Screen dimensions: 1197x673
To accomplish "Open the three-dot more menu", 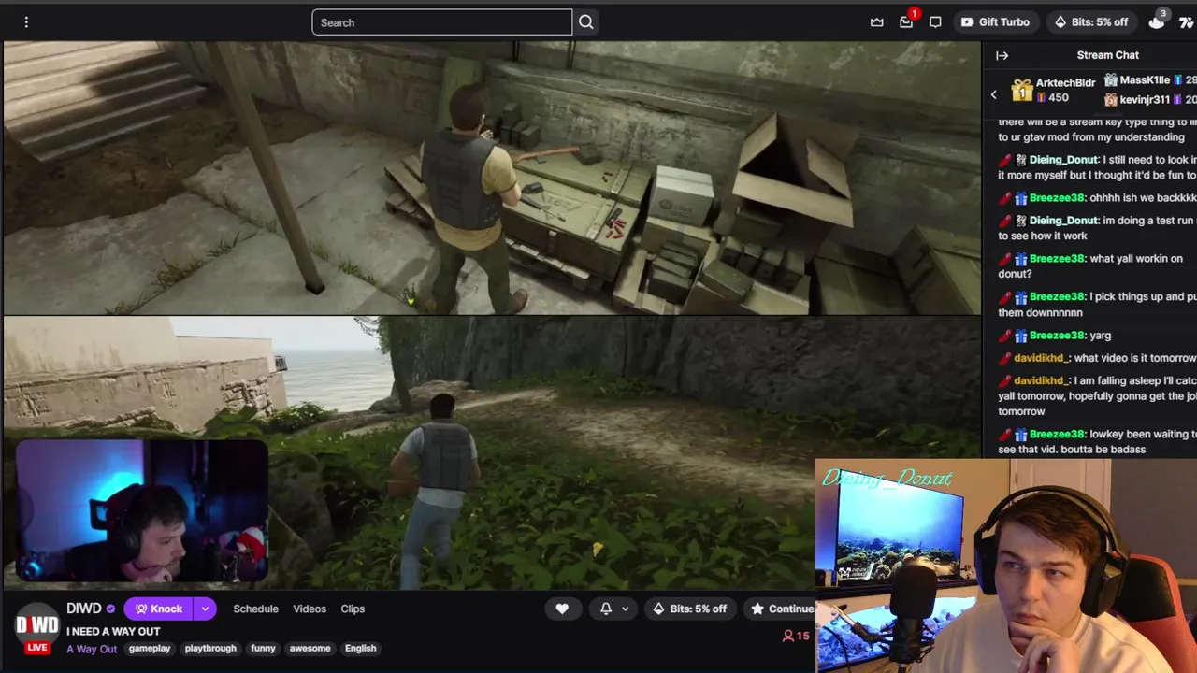I will coord(26,22).
